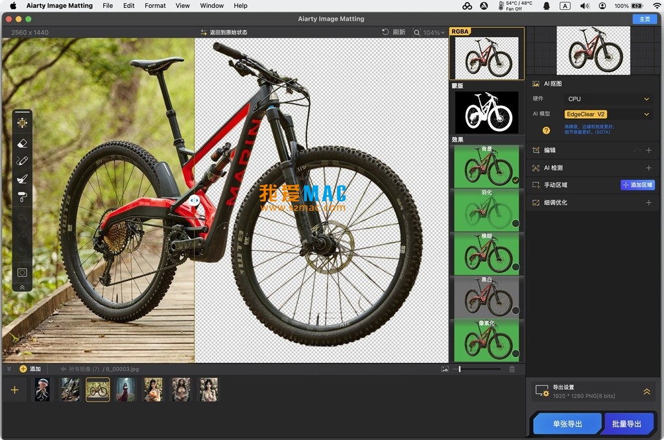This screenshot has width=664, height=440.
Task: Select the 模糊 blur effect thumbnail
Action: 486,254
